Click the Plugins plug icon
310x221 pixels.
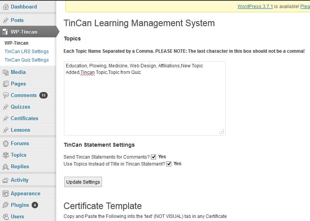click(6, 205)
